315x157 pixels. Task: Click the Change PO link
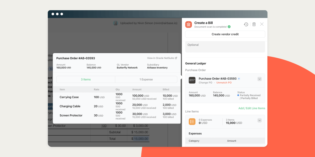tap(205, 83)
